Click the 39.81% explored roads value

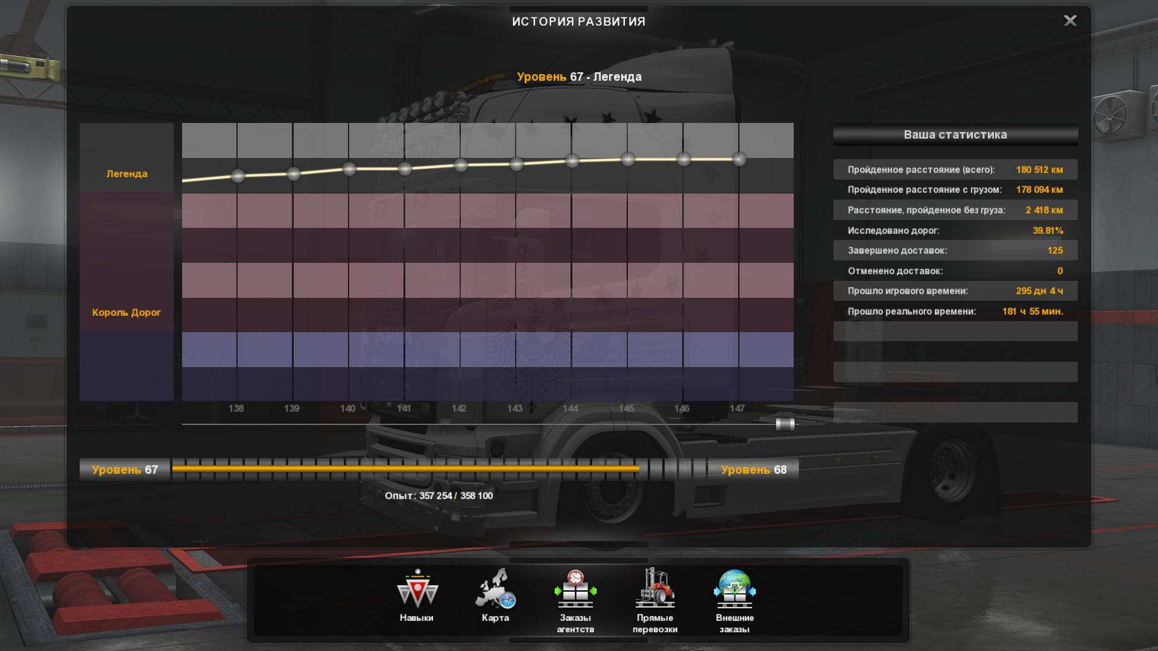[x=1048, y=230]
